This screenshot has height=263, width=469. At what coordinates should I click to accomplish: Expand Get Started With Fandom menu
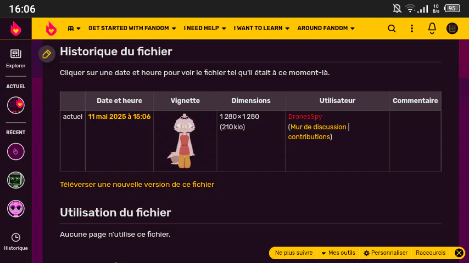(x=132, y=28)
